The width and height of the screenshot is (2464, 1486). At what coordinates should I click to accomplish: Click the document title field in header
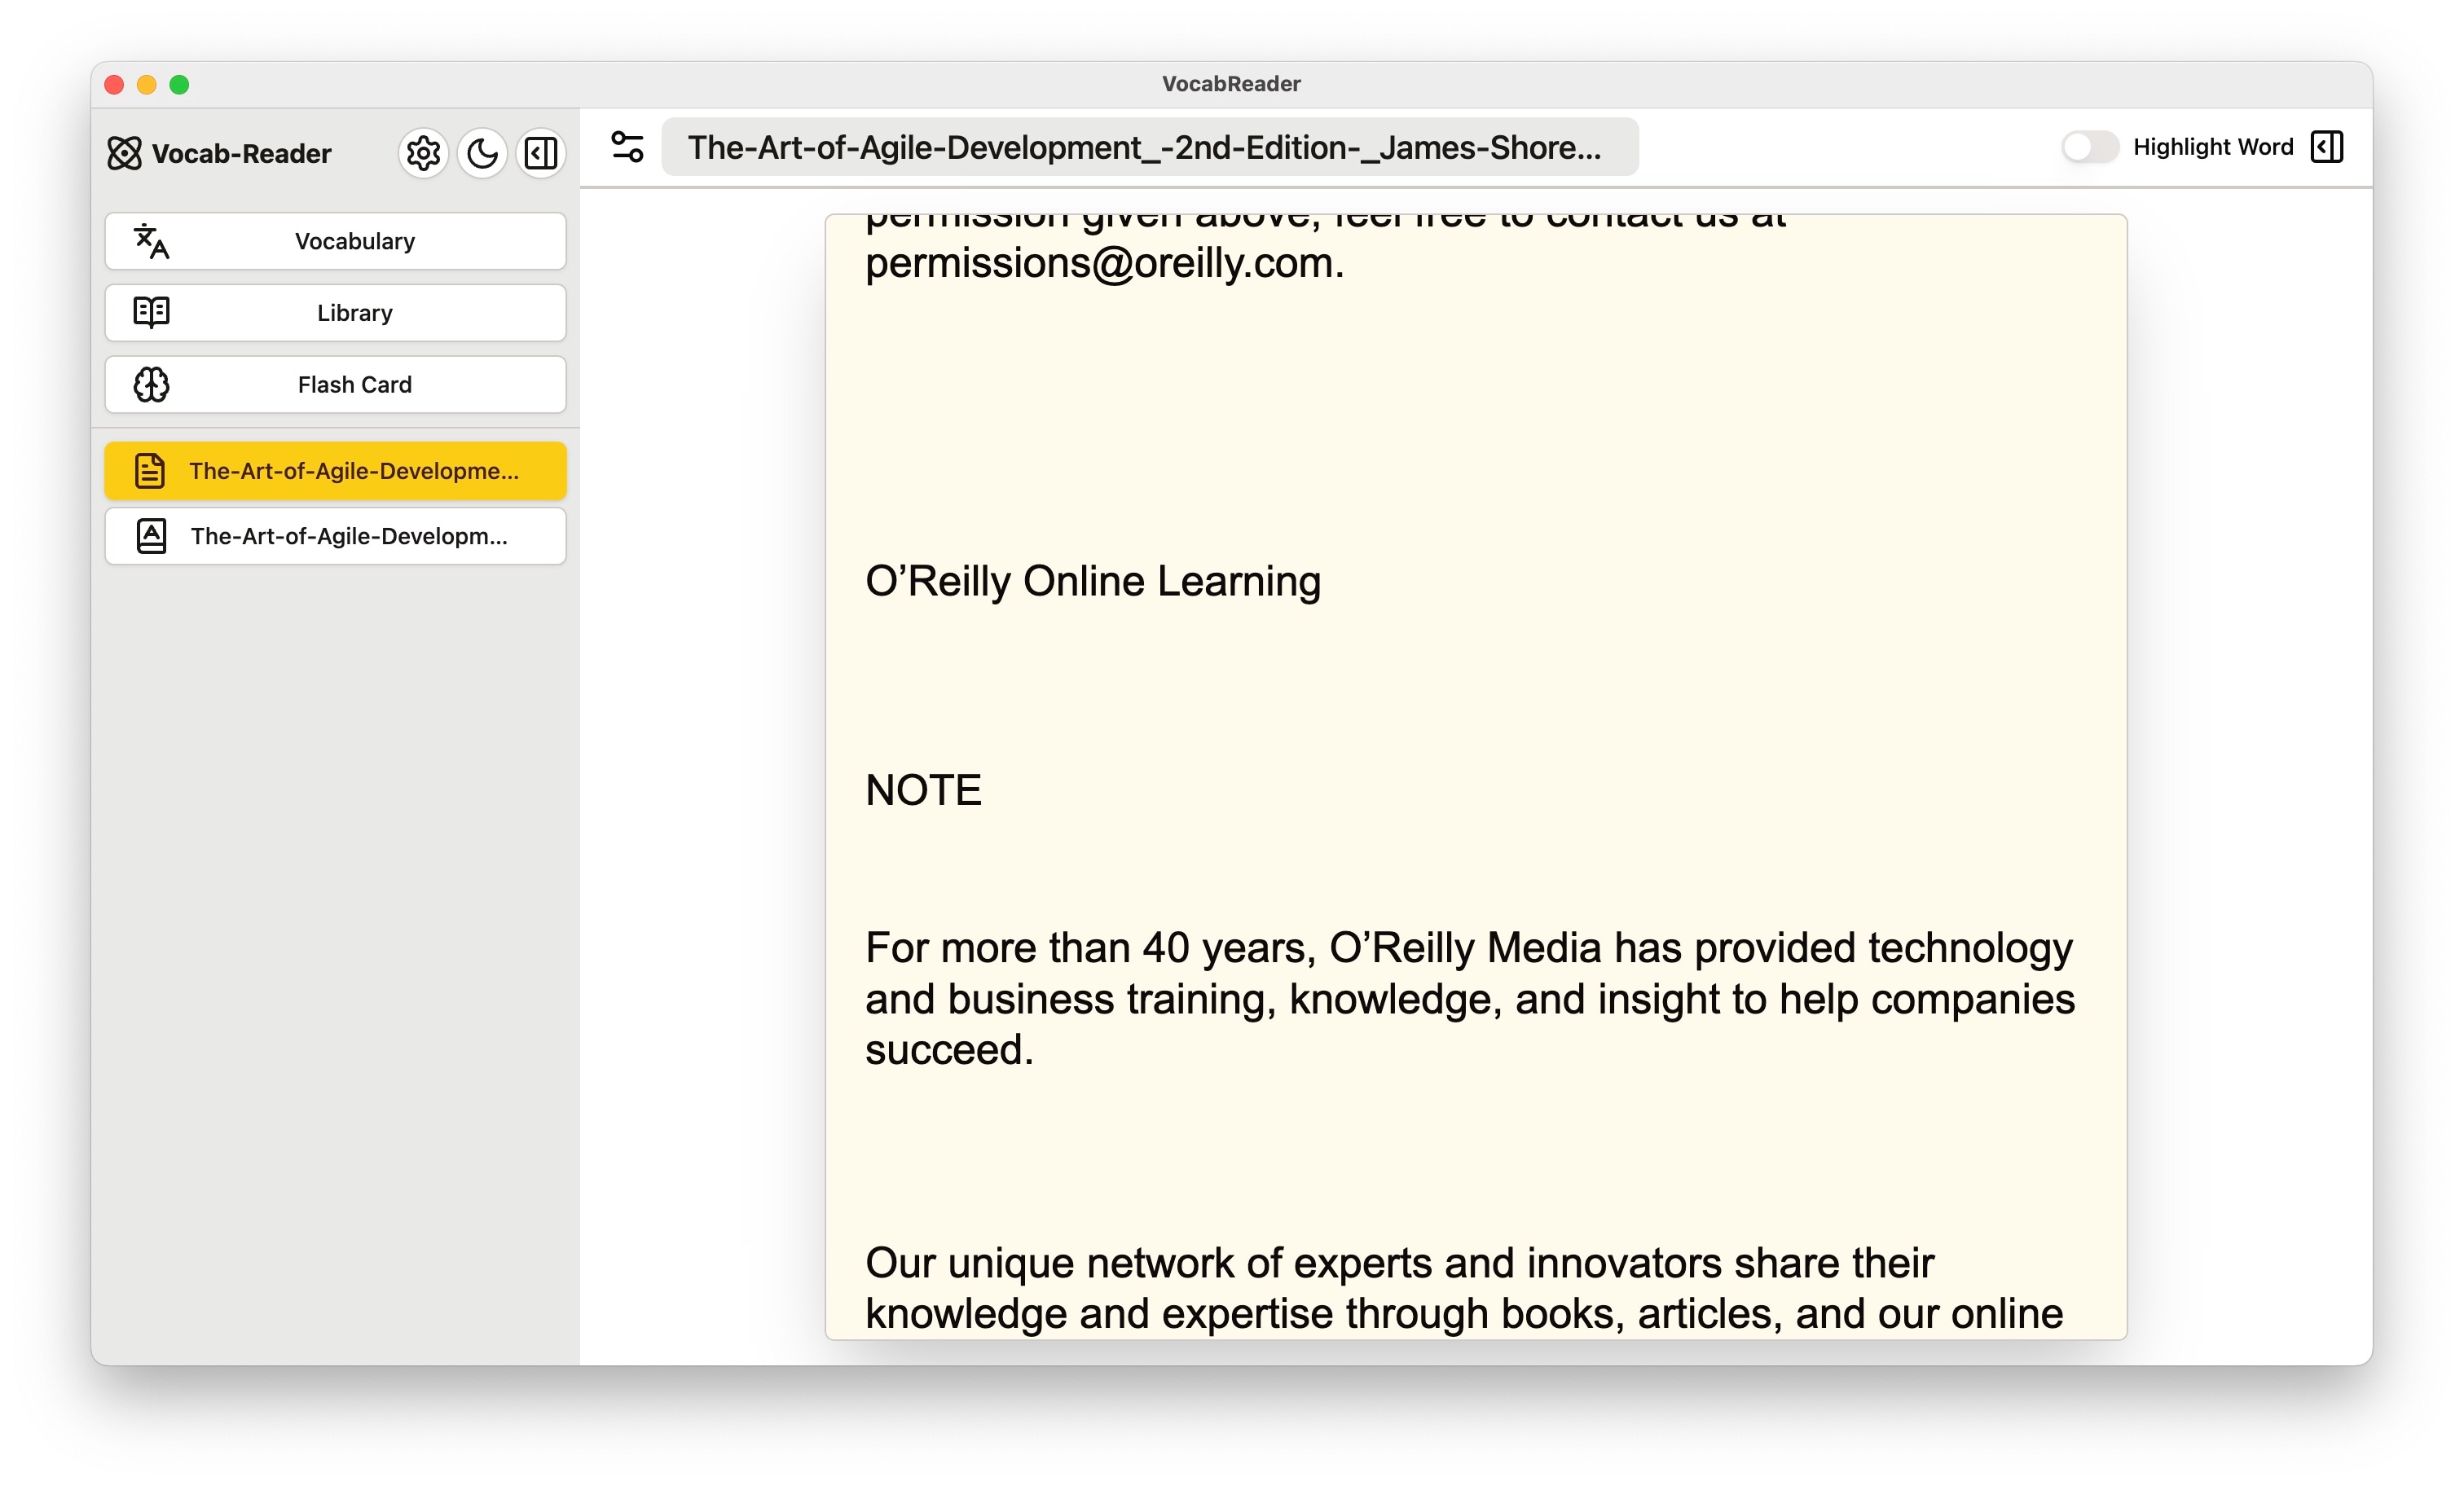tap(1150, 147)
